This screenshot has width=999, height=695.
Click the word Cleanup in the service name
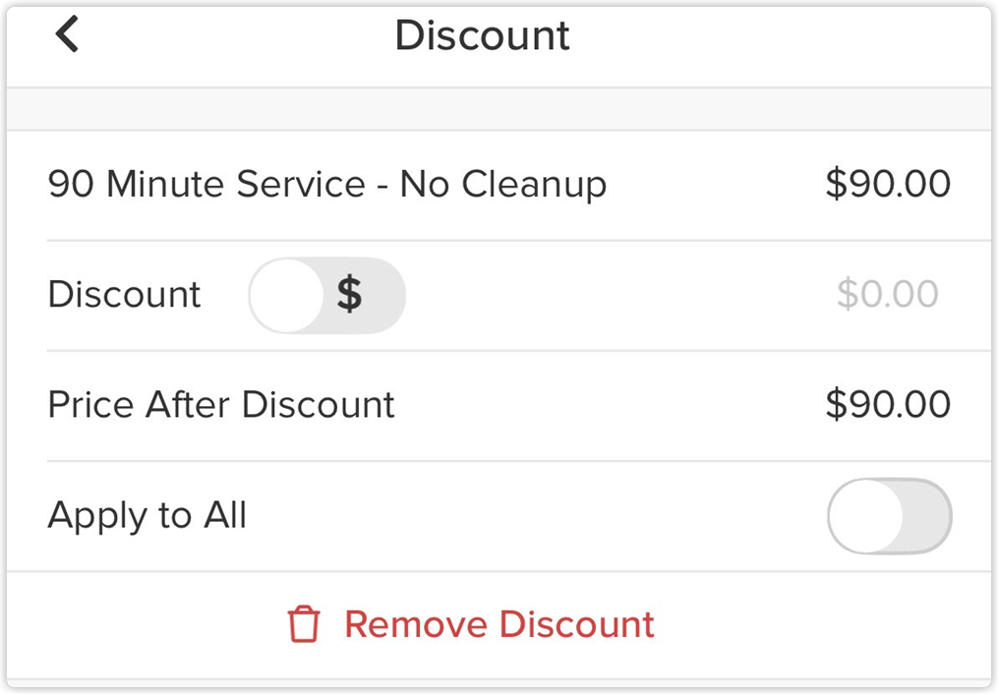pos(533,186)
